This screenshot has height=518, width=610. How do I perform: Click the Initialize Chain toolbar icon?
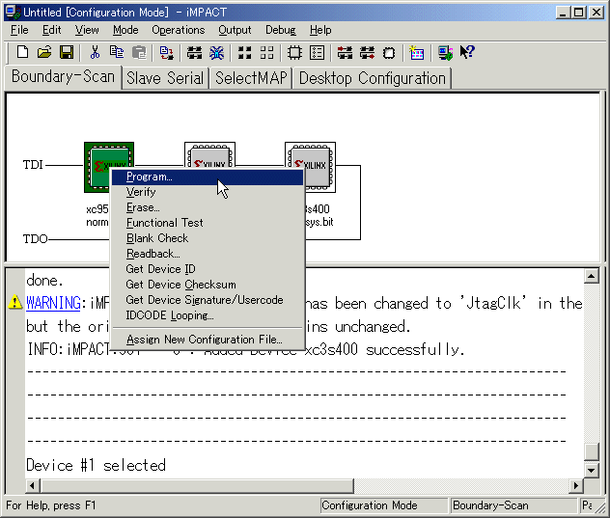pos(195,53)
